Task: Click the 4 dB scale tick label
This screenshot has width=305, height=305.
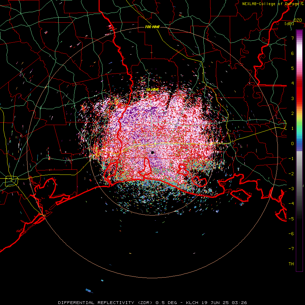Action: (292, 83)
